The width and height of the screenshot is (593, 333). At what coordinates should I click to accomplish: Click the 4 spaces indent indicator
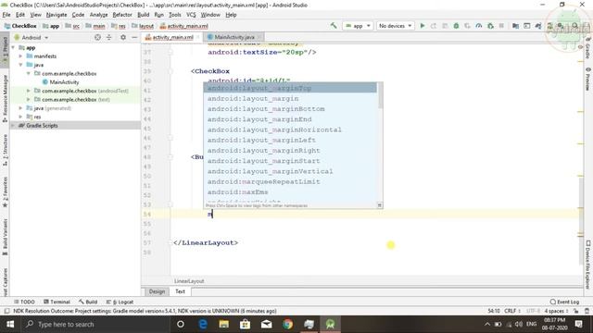point(556,311)
